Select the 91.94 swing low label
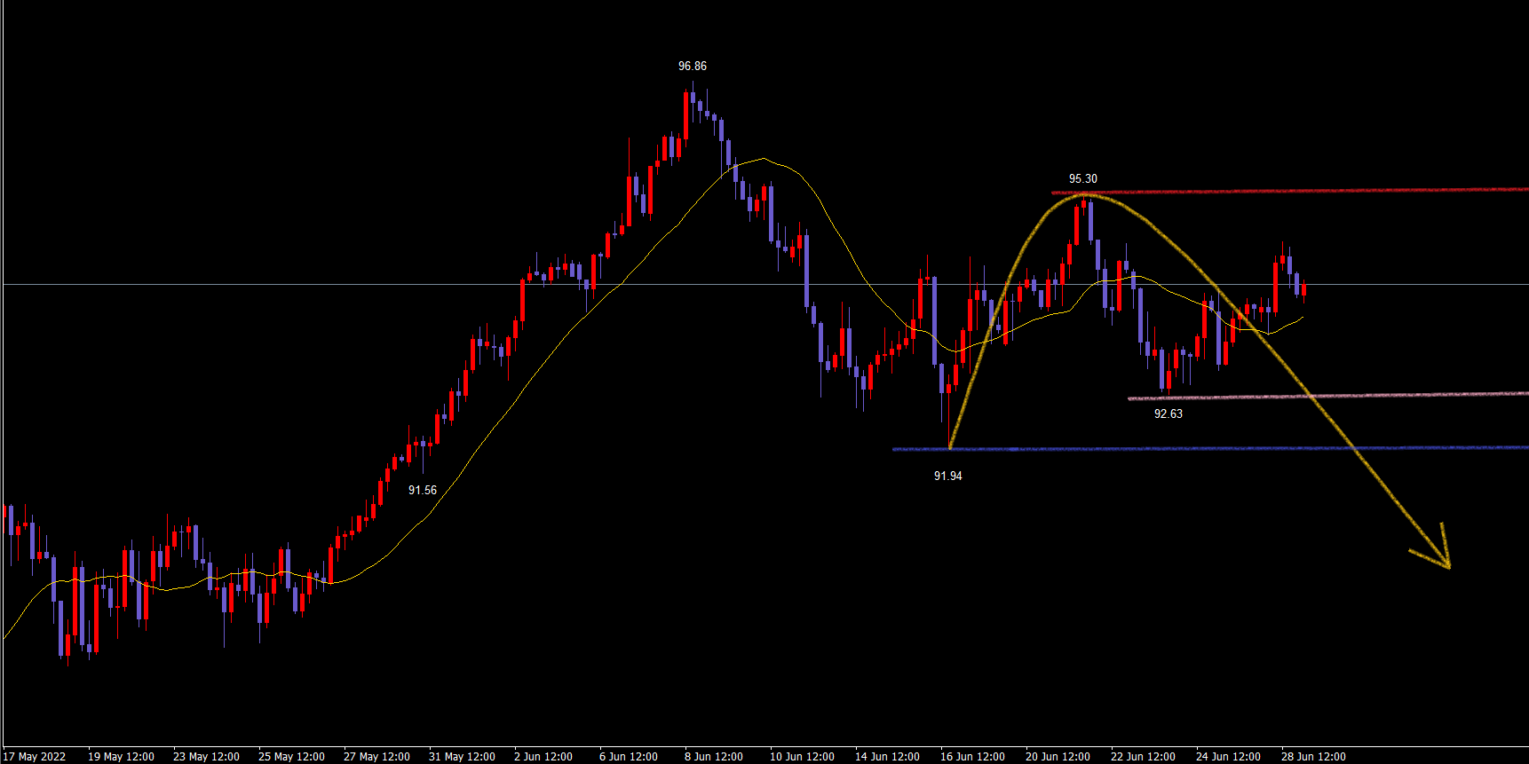Image resolution: width=1529 pixels, height=764 pixels. 947,477
